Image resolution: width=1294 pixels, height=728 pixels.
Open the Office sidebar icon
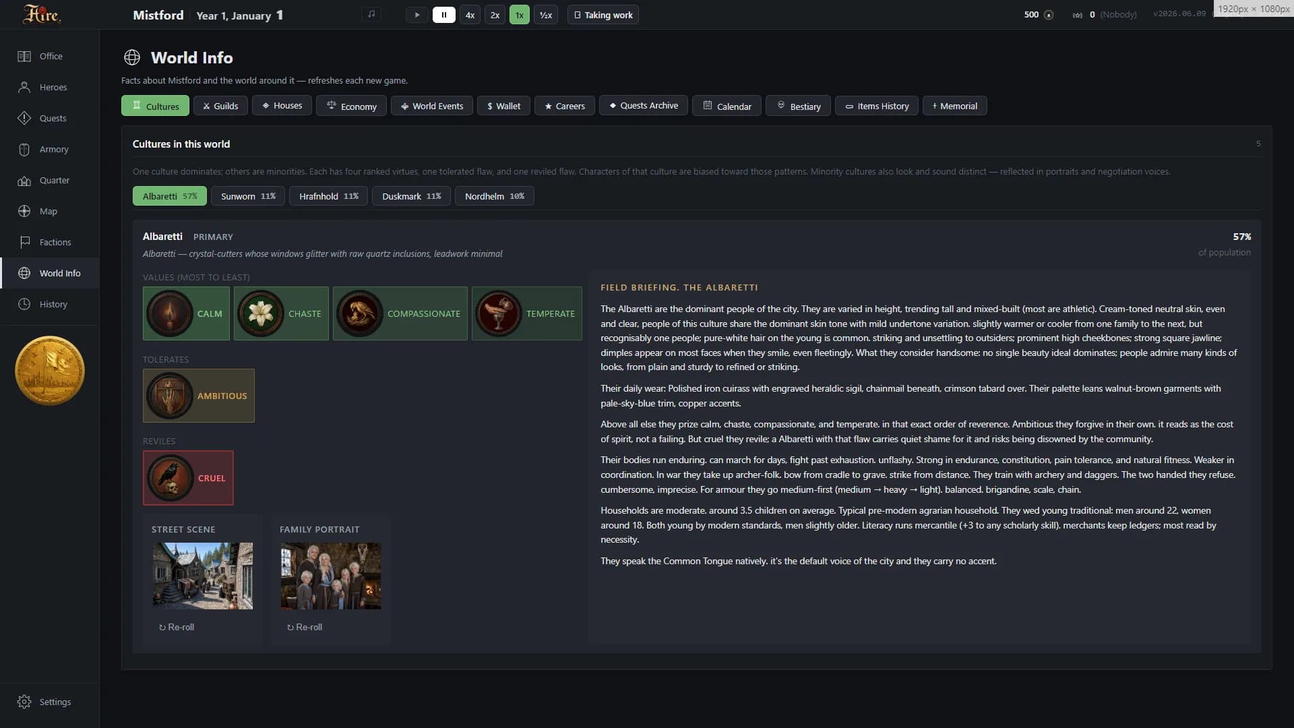pyautogui.click(x=24, y=57)
